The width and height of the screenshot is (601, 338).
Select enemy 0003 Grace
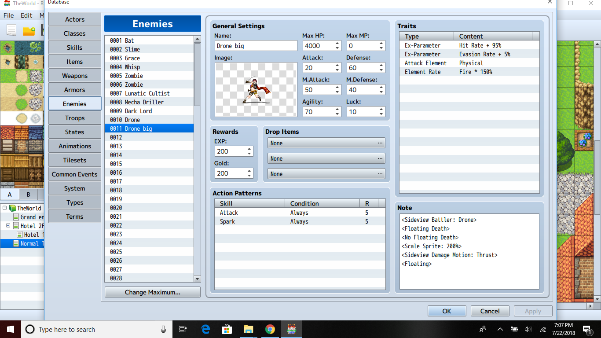point(149,58)
